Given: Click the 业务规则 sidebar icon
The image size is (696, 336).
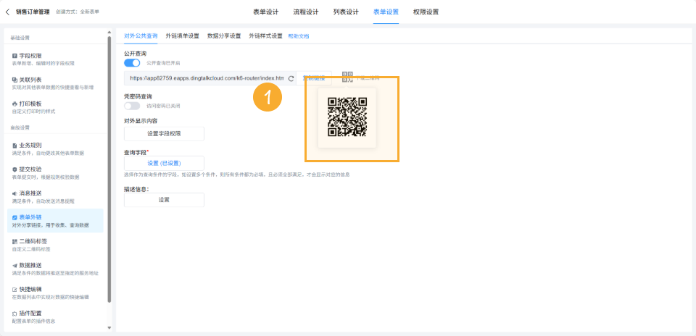Looking at the screenshot, I should [14, 146].
